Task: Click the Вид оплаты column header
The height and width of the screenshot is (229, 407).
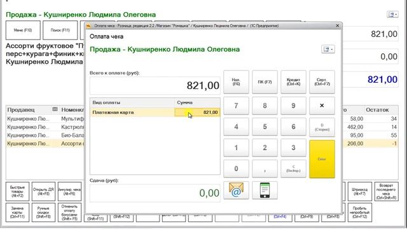Action: click(x=132, y=102)
